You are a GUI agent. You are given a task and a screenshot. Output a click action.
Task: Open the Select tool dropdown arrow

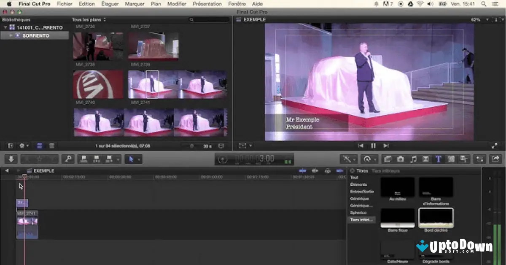coord(139,159)
